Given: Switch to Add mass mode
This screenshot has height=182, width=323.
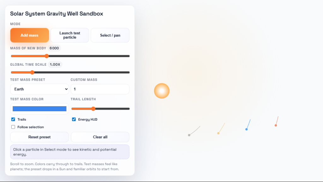Looking at the screenshot, I should coord(29,35).
